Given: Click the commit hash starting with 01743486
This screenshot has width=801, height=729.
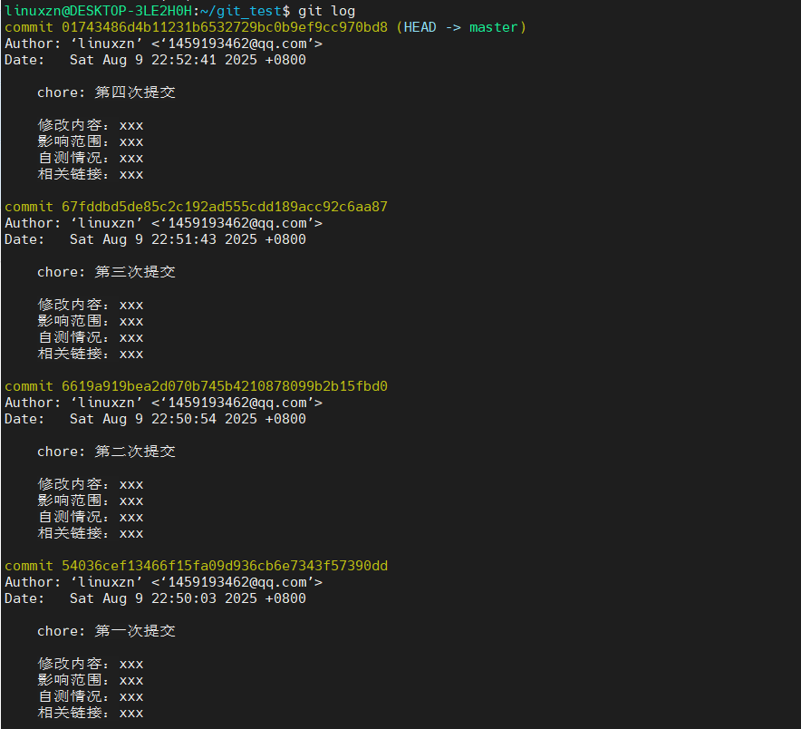Looking at the screenshot, I should pyautogui.click(x=225, y=27).
